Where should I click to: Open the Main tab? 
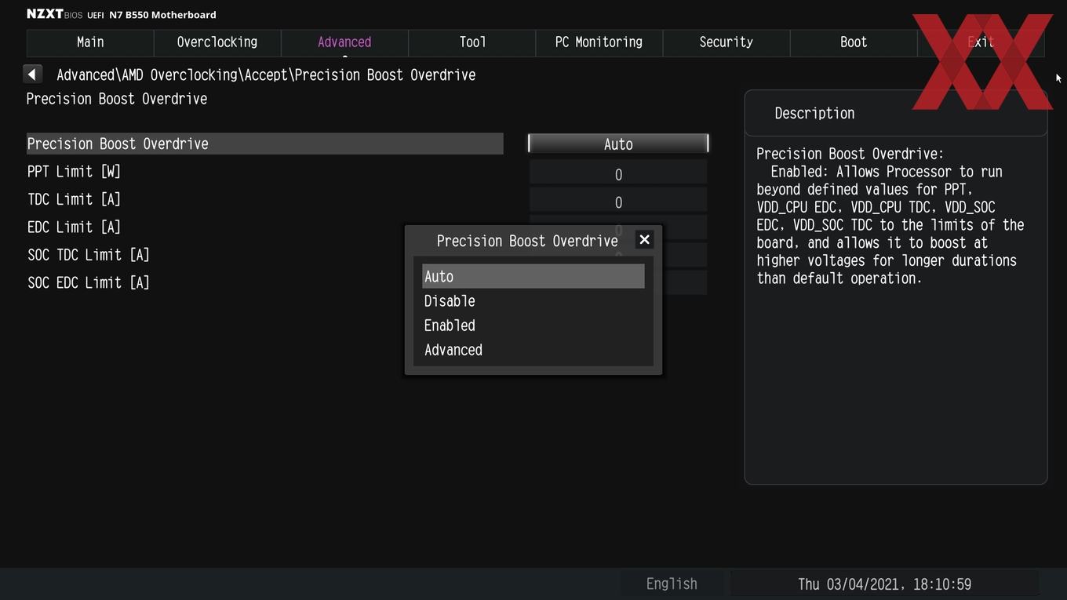90,42
